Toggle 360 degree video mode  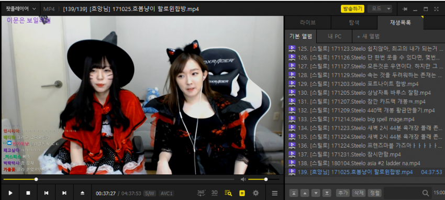[x=201, y=193]
